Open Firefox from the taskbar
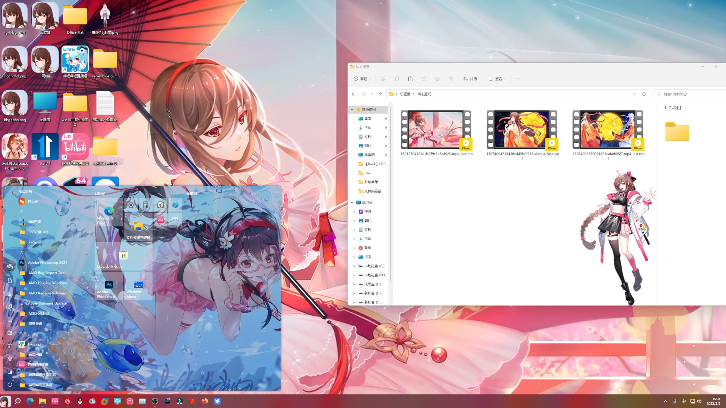 click(x=205, y=401)
